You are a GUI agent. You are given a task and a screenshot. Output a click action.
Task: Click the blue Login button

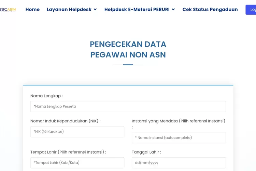click(x=251, y=10)
